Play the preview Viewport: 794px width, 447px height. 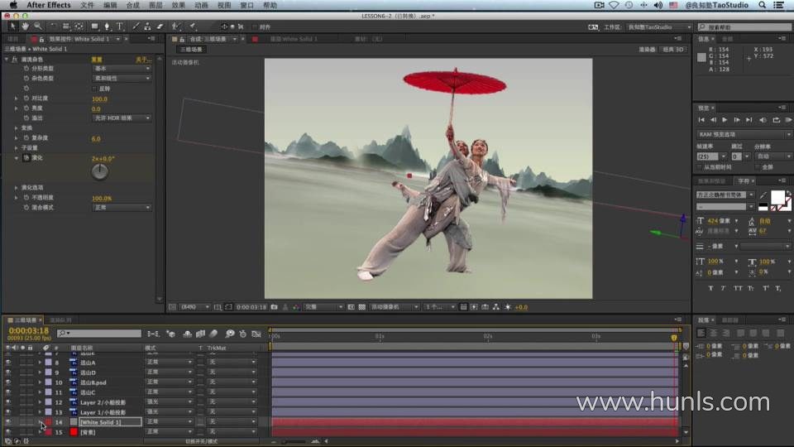[725, 120]
